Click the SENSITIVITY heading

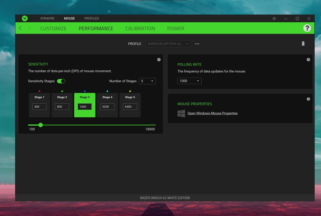pyautogui.click(x=38, y=64)
